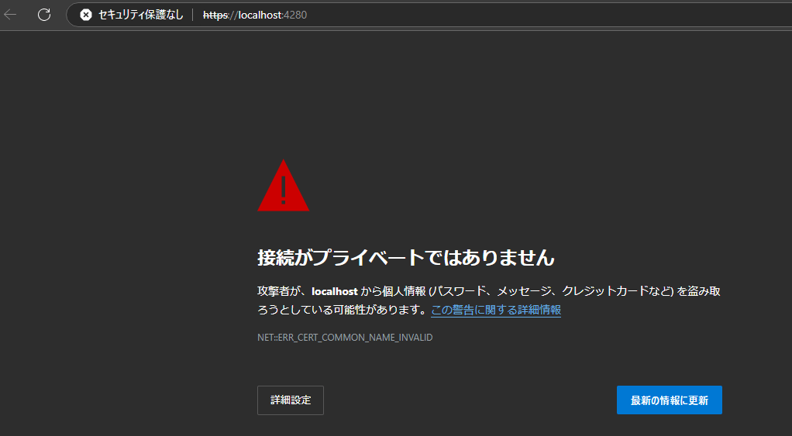
Task: Click the red warning triangle icon
Action: tap(284, 186)
